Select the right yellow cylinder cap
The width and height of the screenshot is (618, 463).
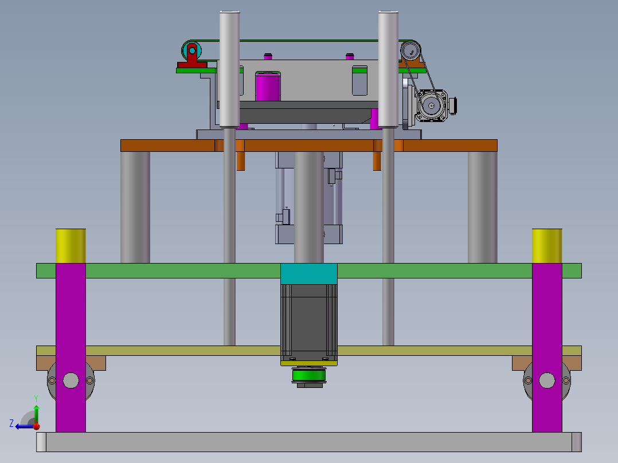[x=547, y=246]
